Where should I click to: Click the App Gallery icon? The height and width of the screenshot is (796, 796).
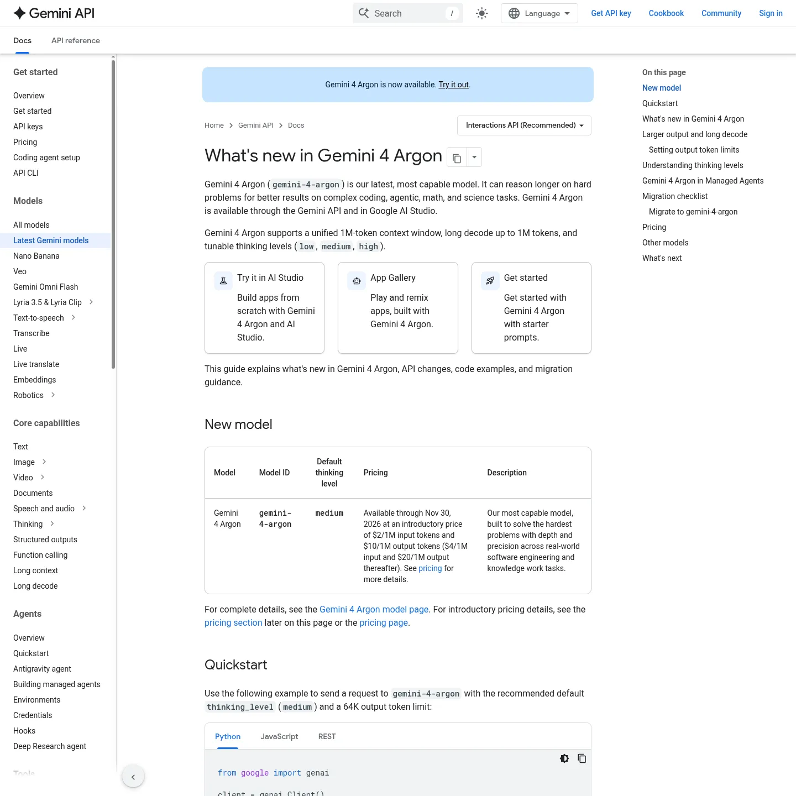357,281
